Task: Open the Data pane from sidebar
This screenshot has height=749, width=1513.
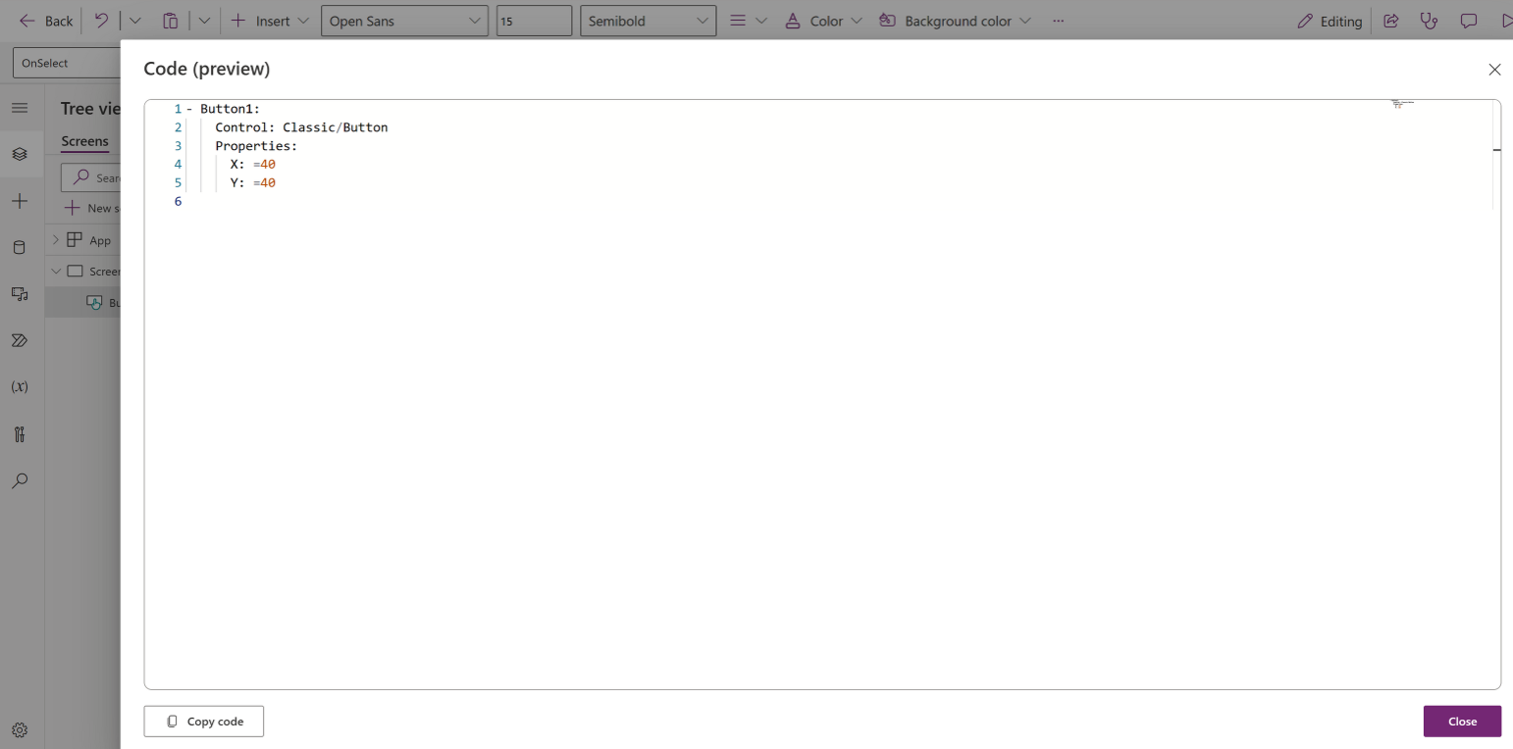Action: [x=20, y=247]
